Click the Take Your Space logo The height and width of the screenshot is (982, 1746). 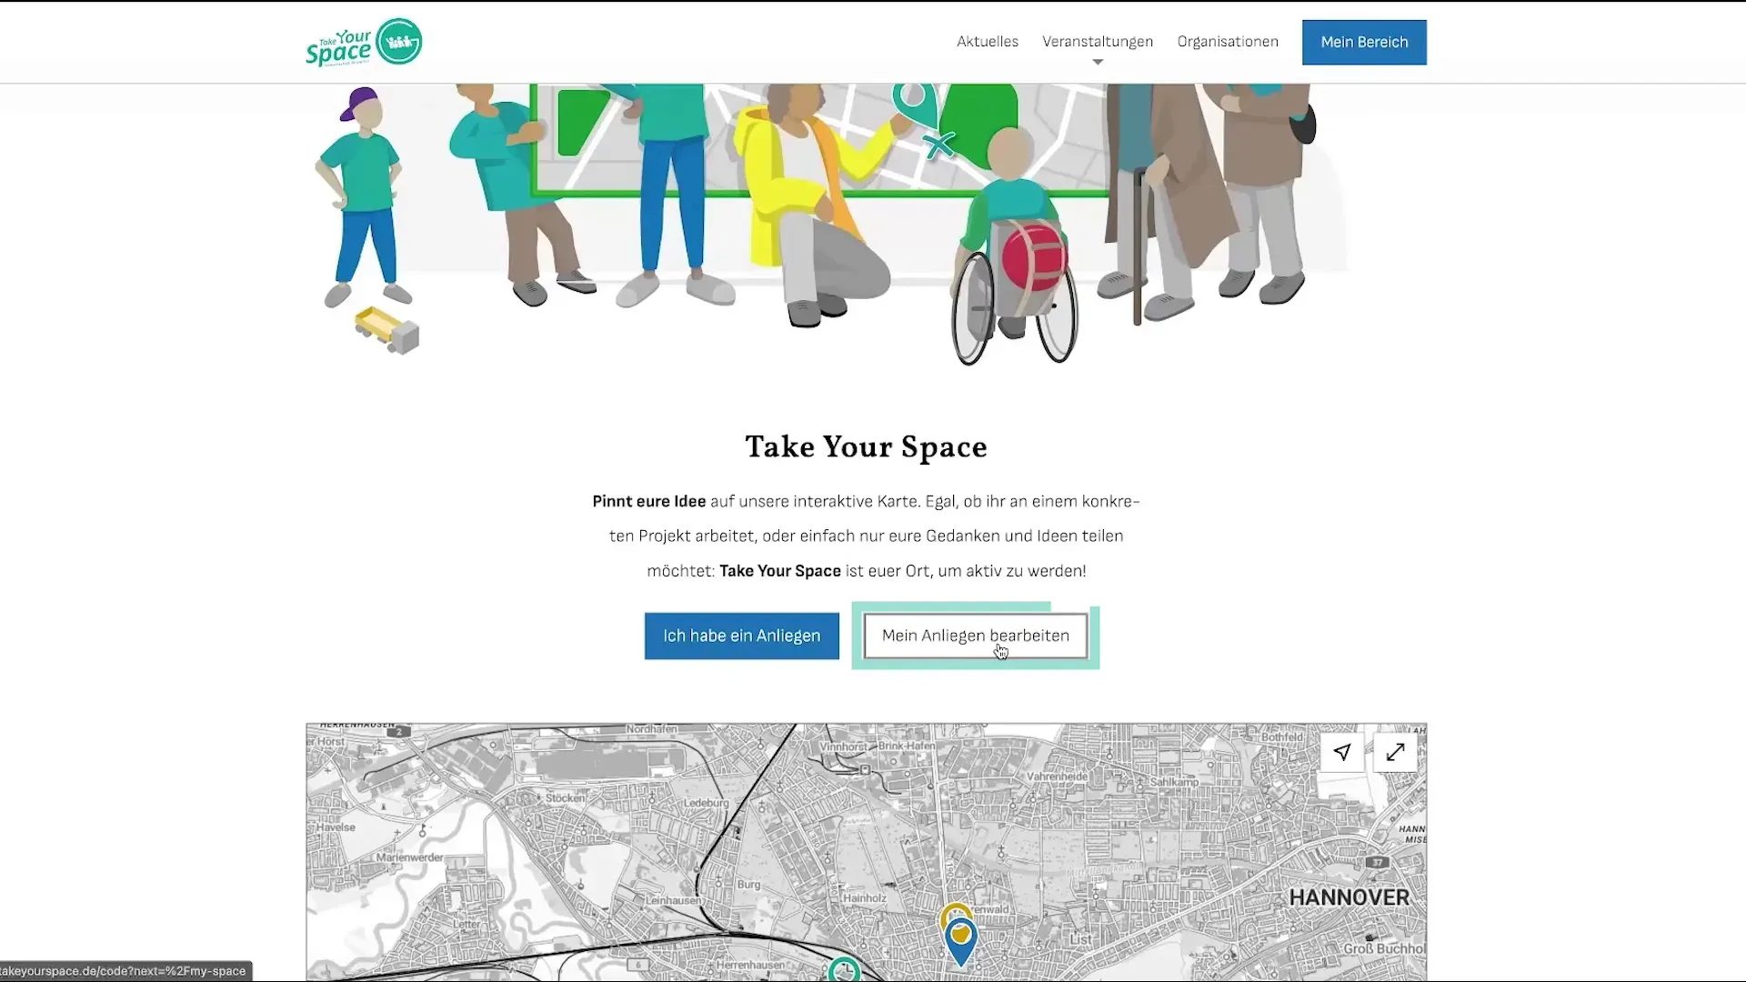(x=364, y=42)
